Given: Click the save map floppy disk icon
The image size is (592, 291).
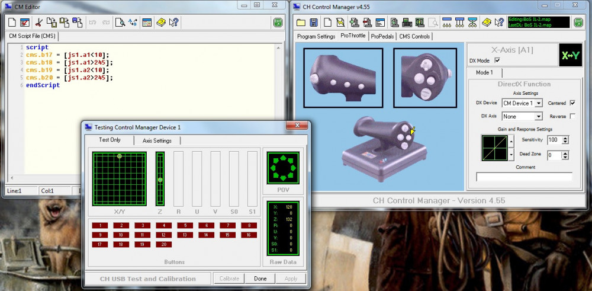Looking at the screenshot, I should click(314, 23).
